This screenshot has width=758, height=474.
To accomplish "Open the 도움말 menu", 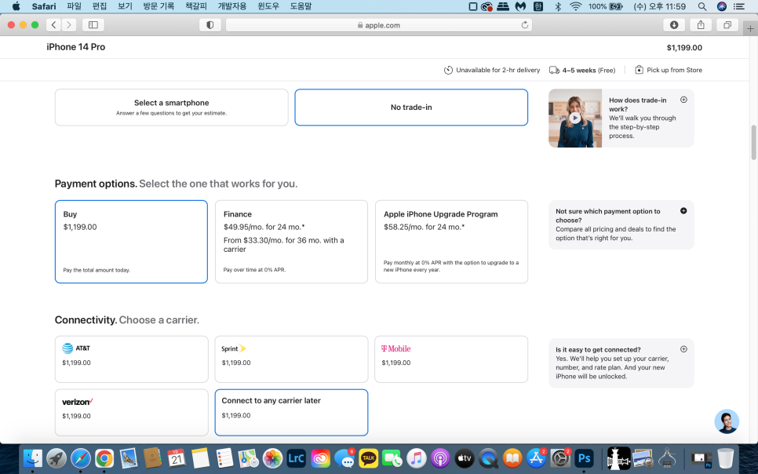I will point(301,6).
